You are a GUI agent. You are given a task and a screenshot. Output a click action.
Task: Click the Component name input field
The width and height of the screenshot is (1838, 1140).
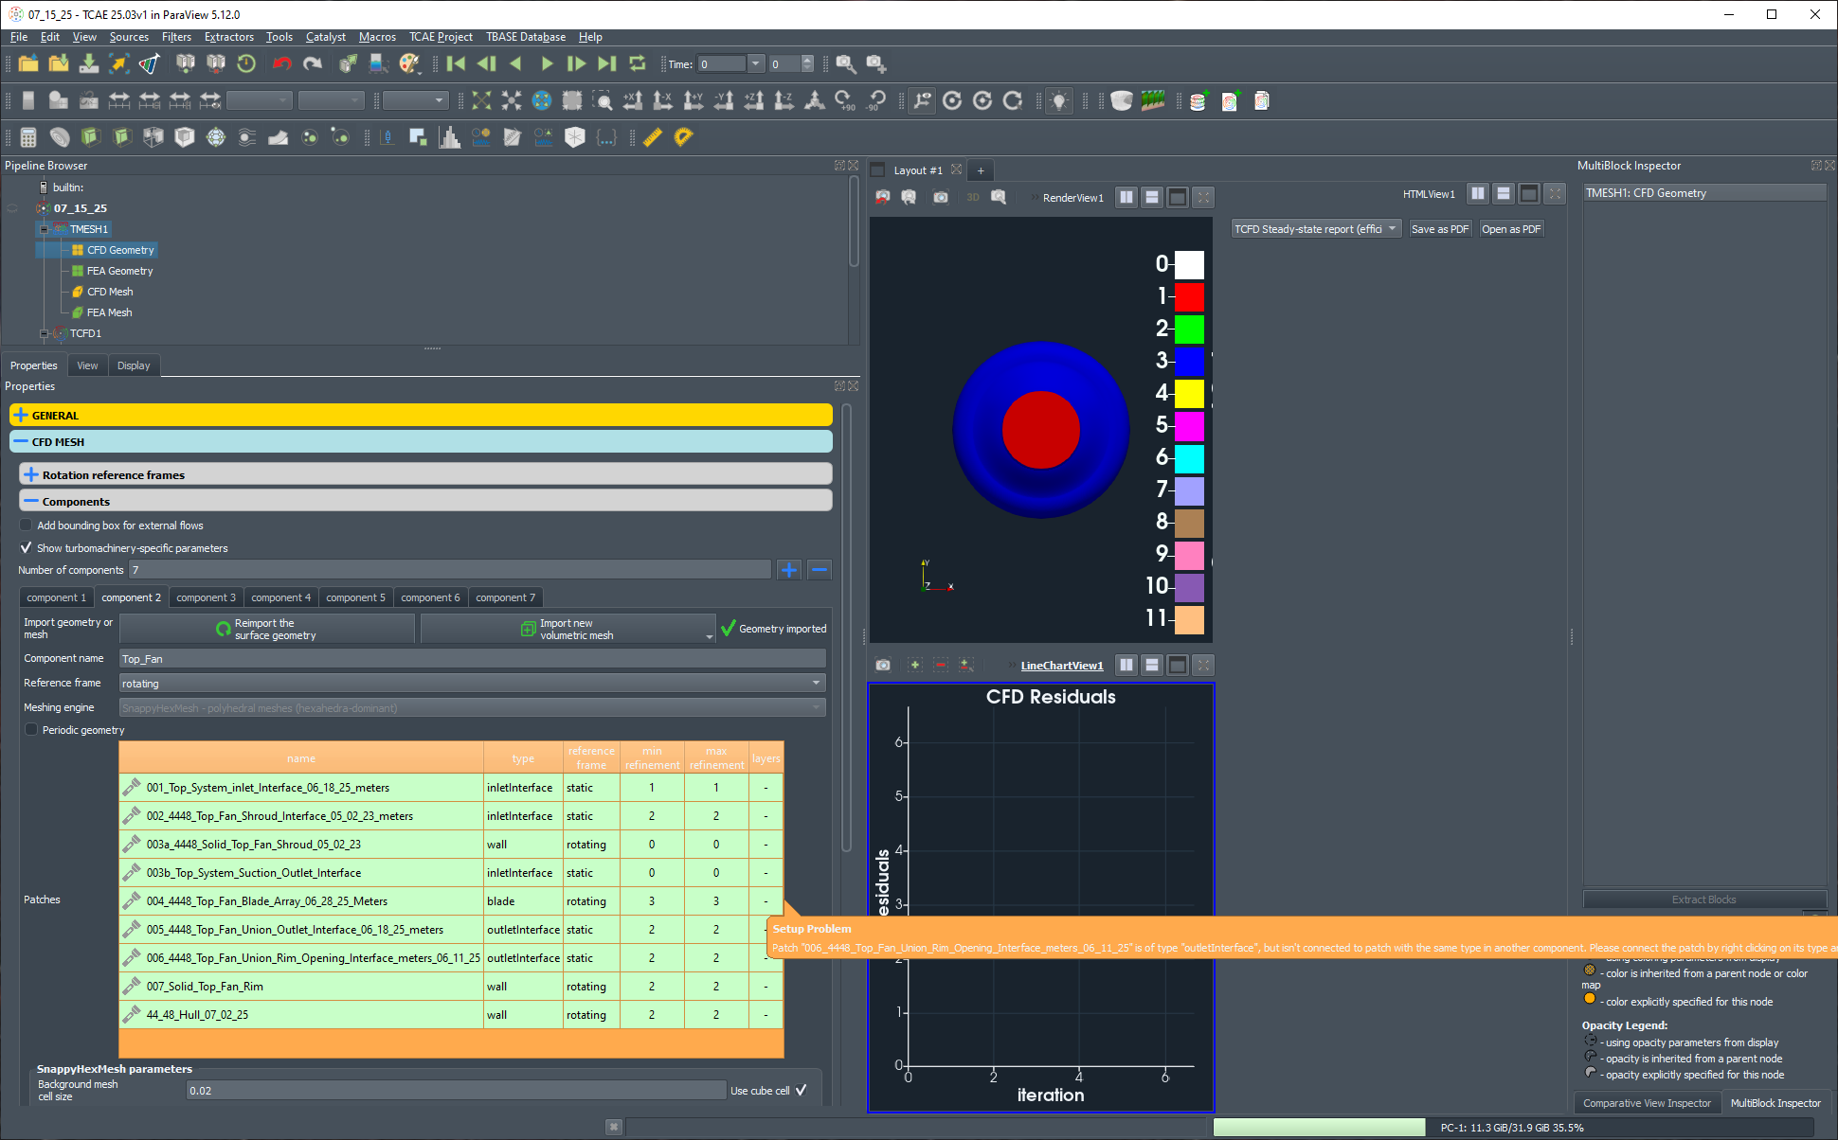coord(472,659)
